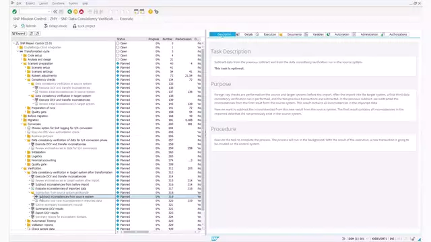The image size is (431, 242).
Task: Select Financial accounting folder row
Action: click(x=43, y=160)
